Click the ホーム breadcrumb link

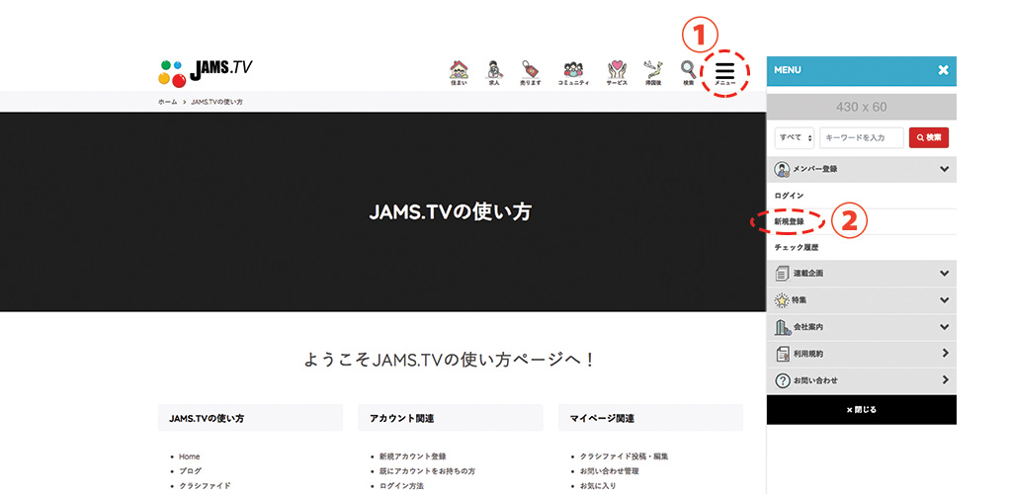point(167,102)
